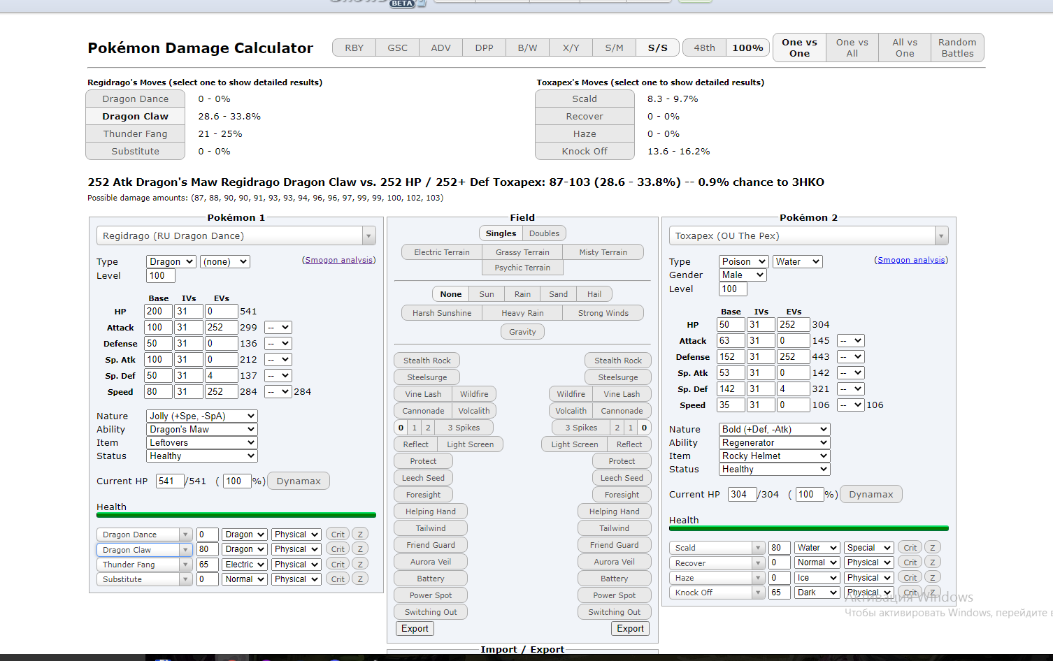Image resolution: width=1053 pixels, height=661 pixels.
Task: Open Thunder Fang category dropdown showing Physical
Action: click(296, 565)
